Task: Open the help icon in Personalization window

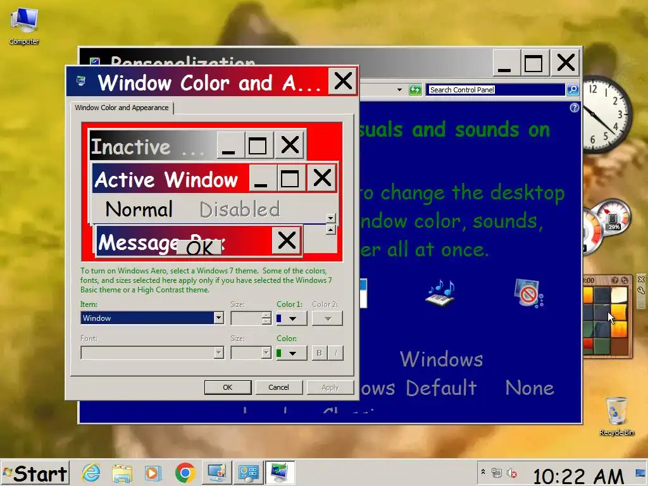Action: (x=575, y=108)
